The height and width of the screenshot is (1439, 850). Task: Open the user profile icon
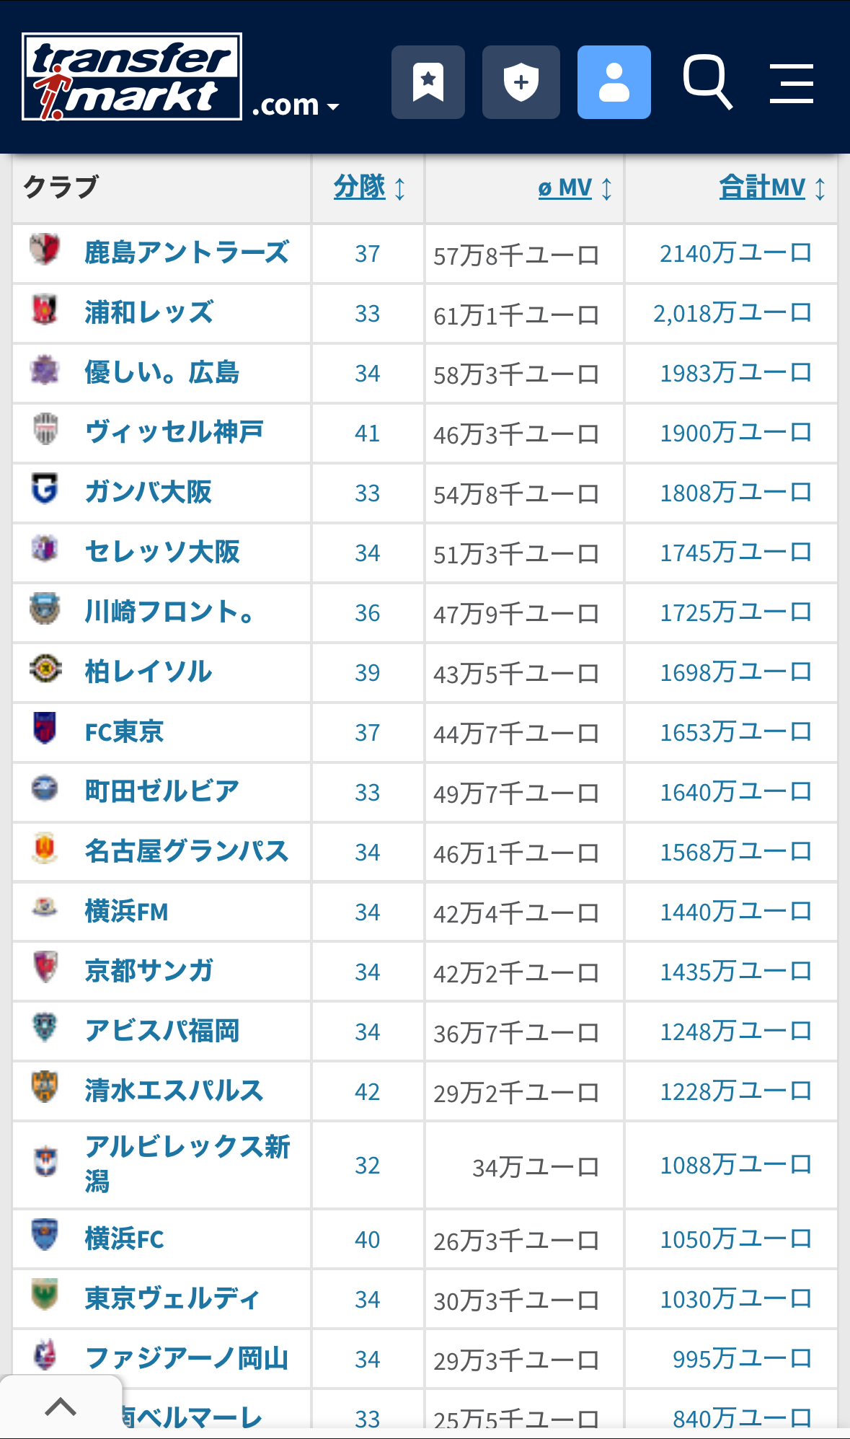pyautogui.click(x=614, y=82)
